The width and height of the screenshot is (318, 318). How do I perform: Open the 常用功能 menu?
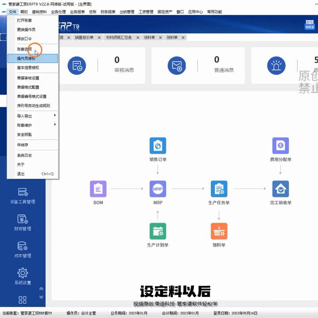point(214,12)
